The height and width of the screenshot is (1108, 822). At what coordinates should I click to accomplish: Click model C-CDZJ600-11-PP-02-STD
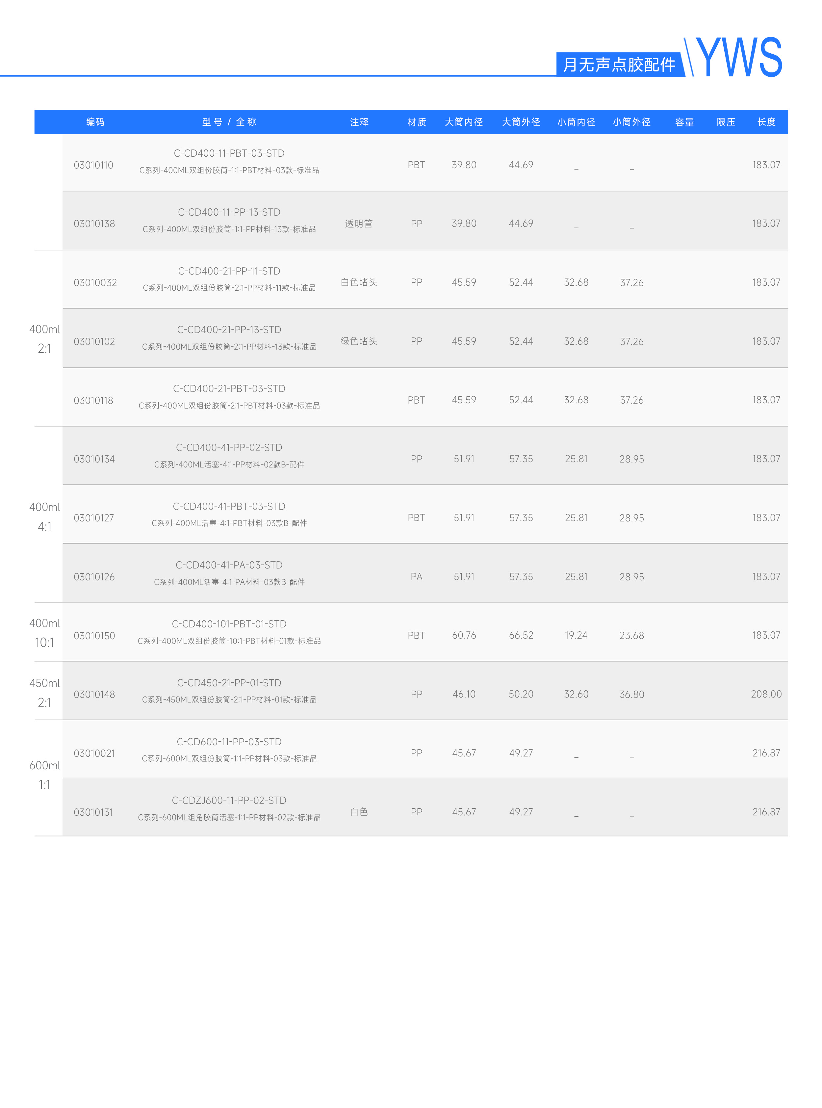229,801
